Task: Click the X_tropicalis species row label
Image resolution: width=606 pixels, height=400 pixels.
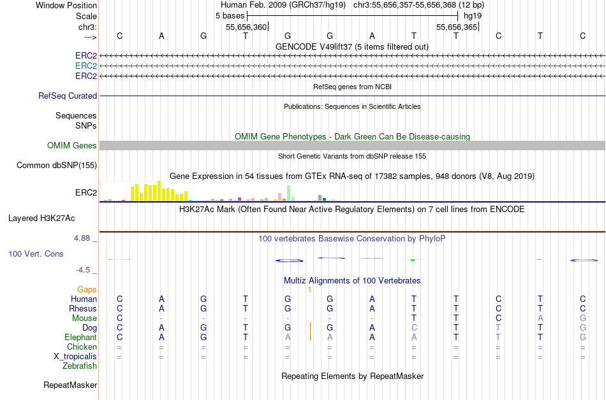Action: pyautogui.click(x=75, y=357)
